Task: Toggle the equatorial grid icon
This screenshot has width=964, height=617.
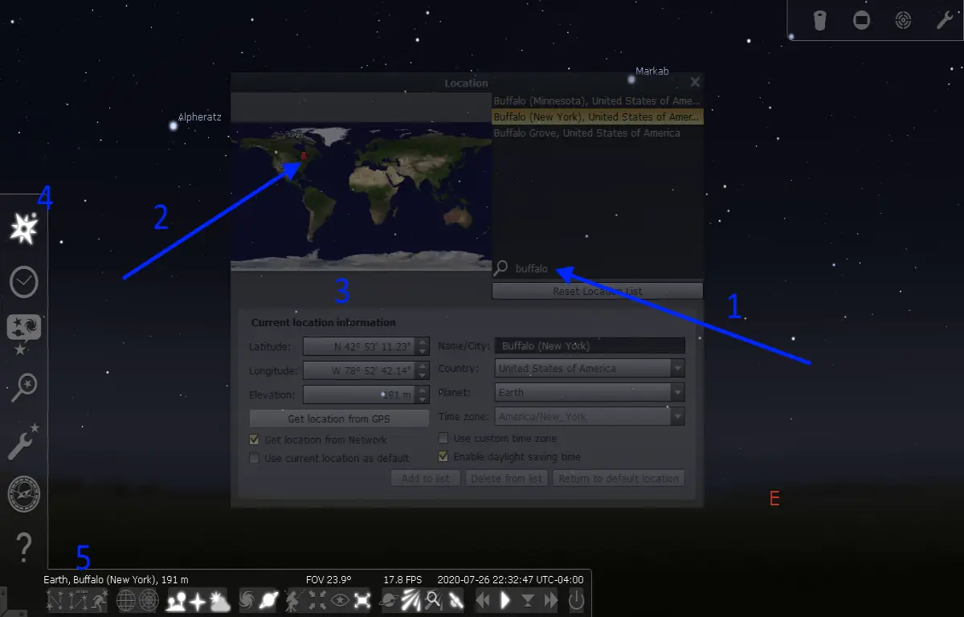Action: [x=127, y=599]
